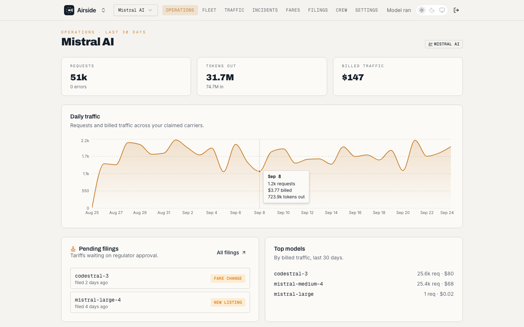Click the Sep 24 x-axis label
The image size is (524, 327).
tap(447, 213)
